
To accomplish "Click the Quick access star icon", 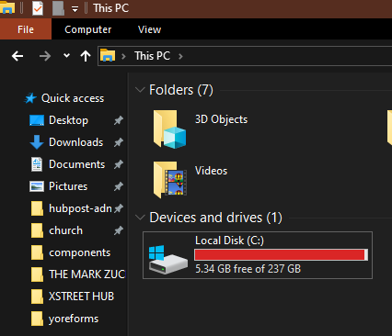I will 30,98.
